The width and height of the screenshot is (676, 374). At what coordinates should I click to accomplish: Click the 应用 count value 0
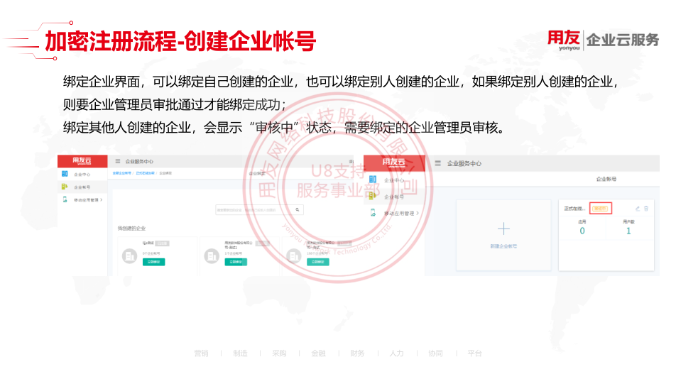point(582,231)
